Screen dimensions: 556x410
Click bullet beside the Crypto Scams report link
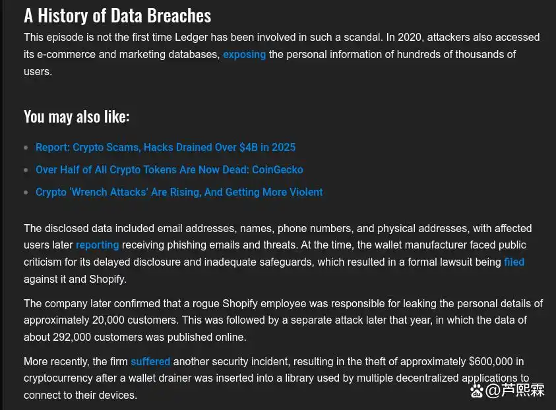26,148
